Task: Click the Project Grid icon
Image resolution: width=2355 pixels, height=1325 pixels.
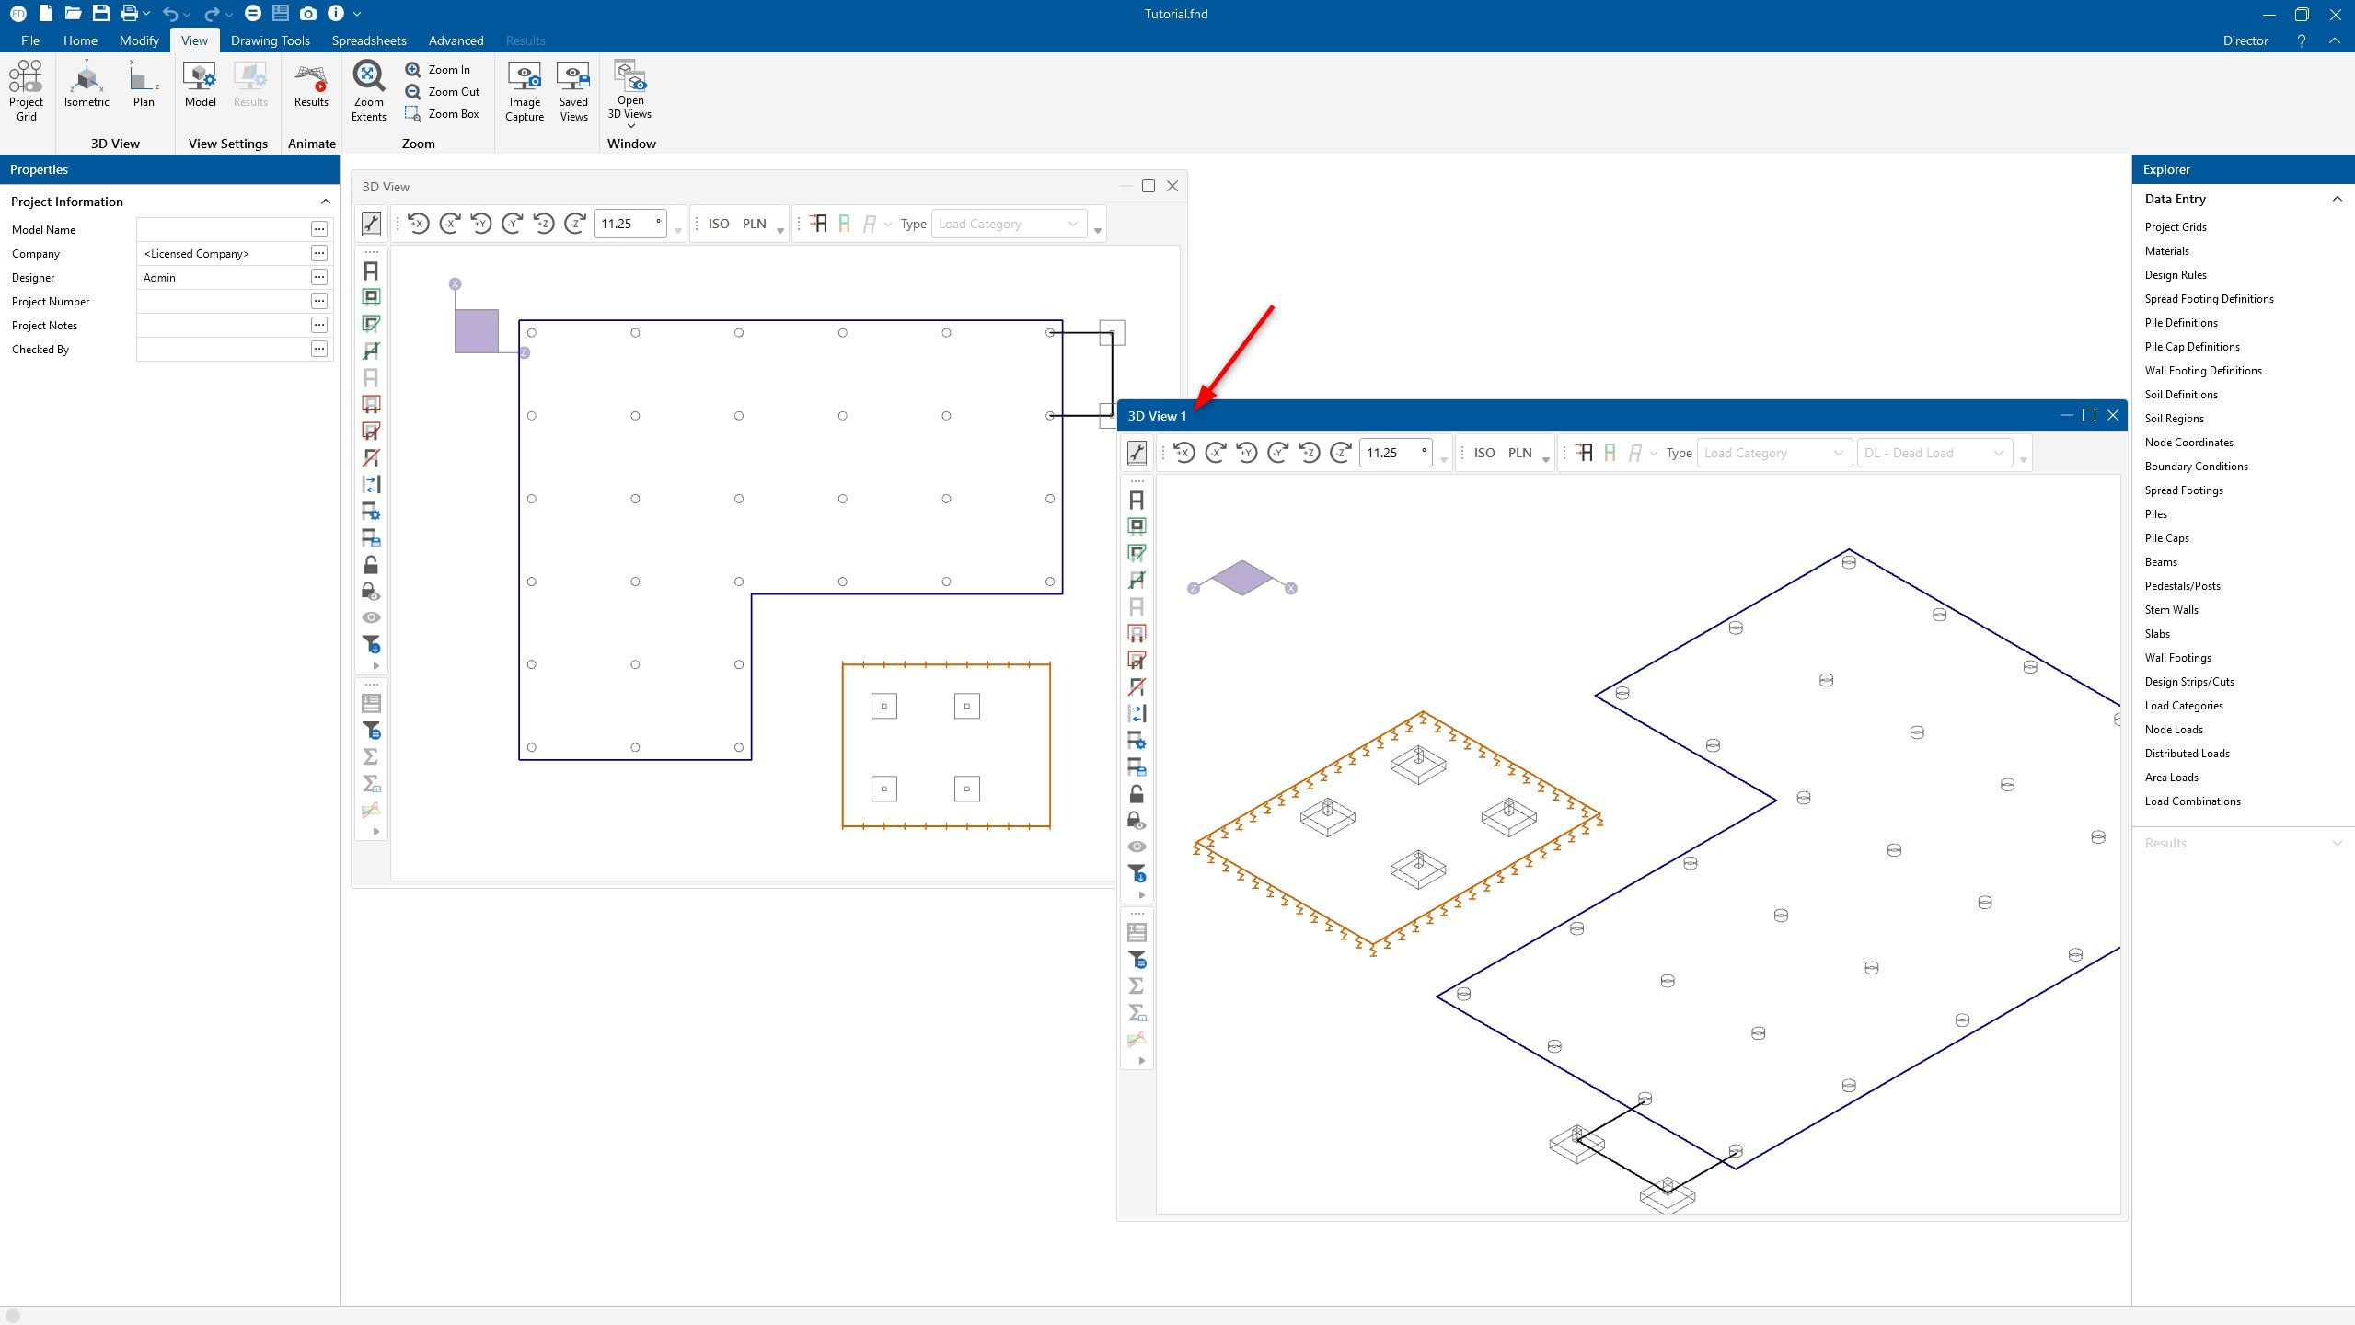Action: point(26,78)
